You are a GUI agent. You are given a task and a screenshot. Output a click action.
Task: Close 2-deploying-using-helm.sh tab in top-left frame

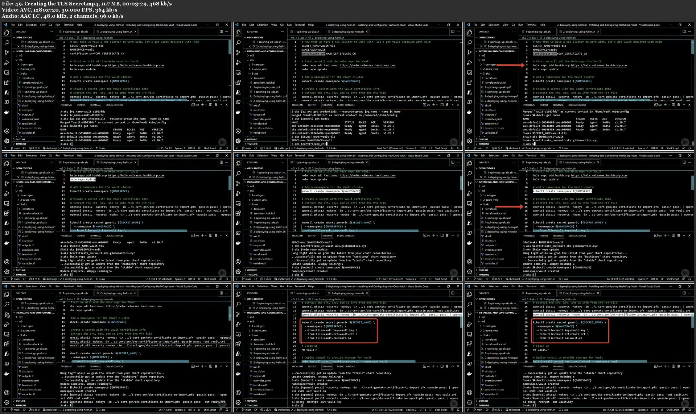[136, 32]
